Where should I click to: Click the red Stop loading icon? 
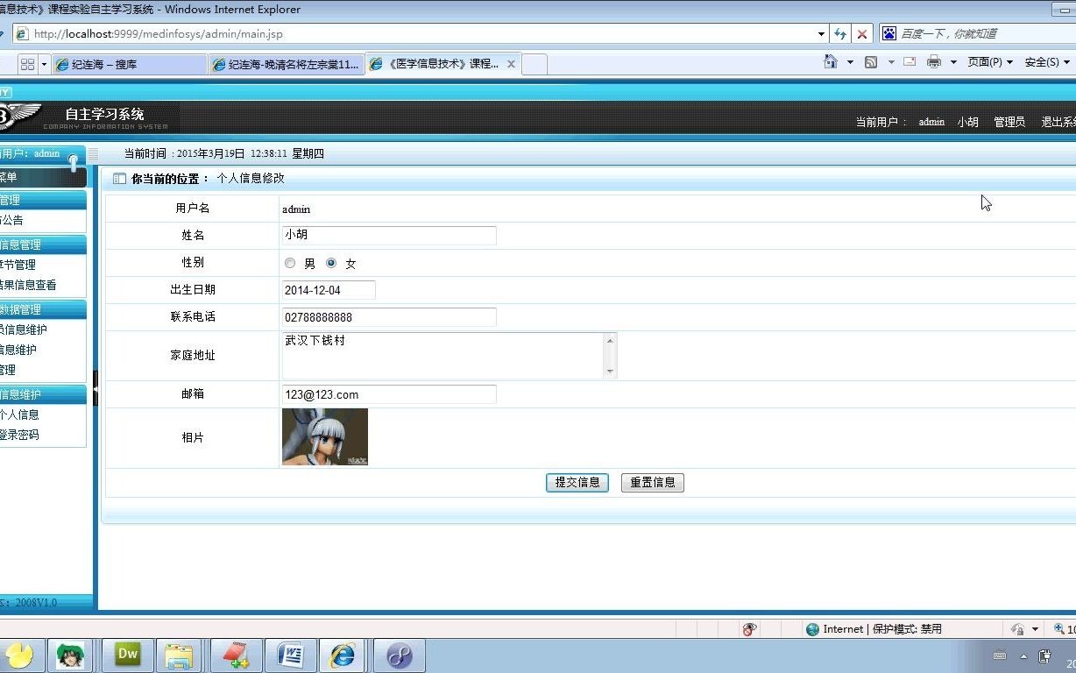click(x=861, y=33)
